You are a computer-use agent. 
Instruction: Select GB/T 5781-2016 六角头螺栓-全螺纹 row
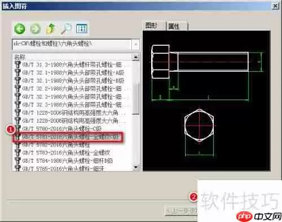coord(68,137)
